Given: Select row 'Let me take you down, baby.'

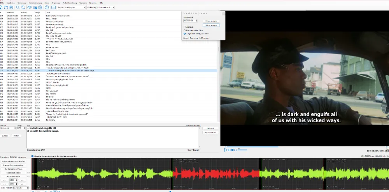Looking at the screenshot, I should tap(109, 16).
